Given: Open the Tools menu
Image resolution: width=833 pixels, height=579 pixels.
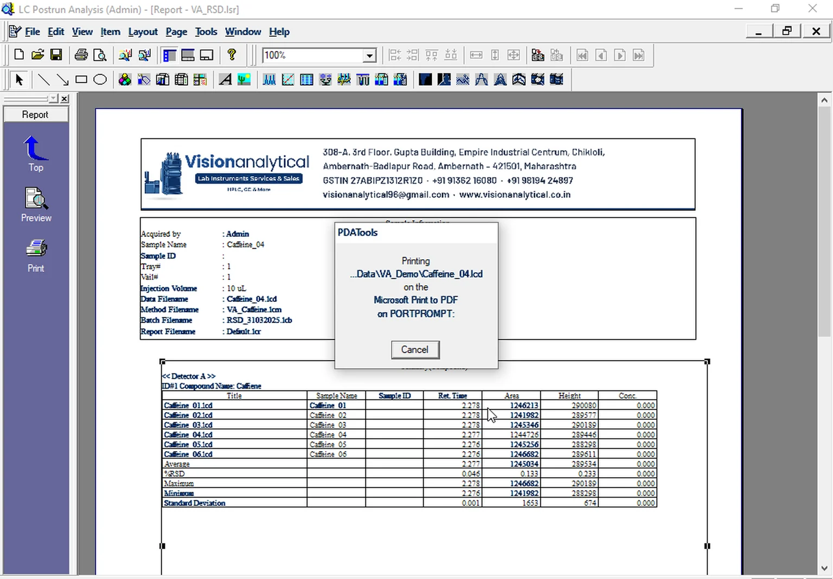Looking at the screenshot, I should (x=206, y=31).
